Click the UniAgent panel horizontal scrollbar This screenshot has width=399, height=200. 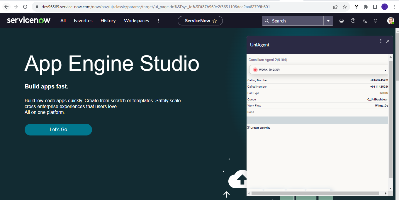[x=315, y=193]
